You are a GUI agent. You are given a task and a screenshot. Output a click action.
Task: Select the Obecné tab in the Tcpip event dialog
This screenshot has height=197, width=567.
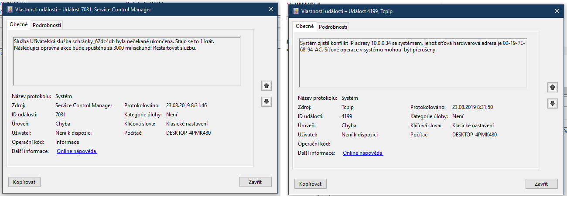click(305, 26)
